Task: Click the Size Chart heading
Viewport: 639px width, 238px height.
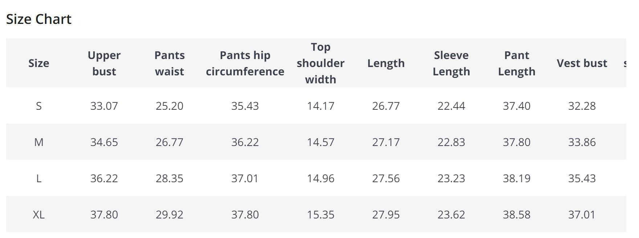Action: 39,19
